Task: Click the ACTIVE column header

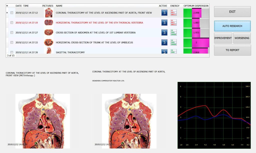Action: (x=163, y=6)
